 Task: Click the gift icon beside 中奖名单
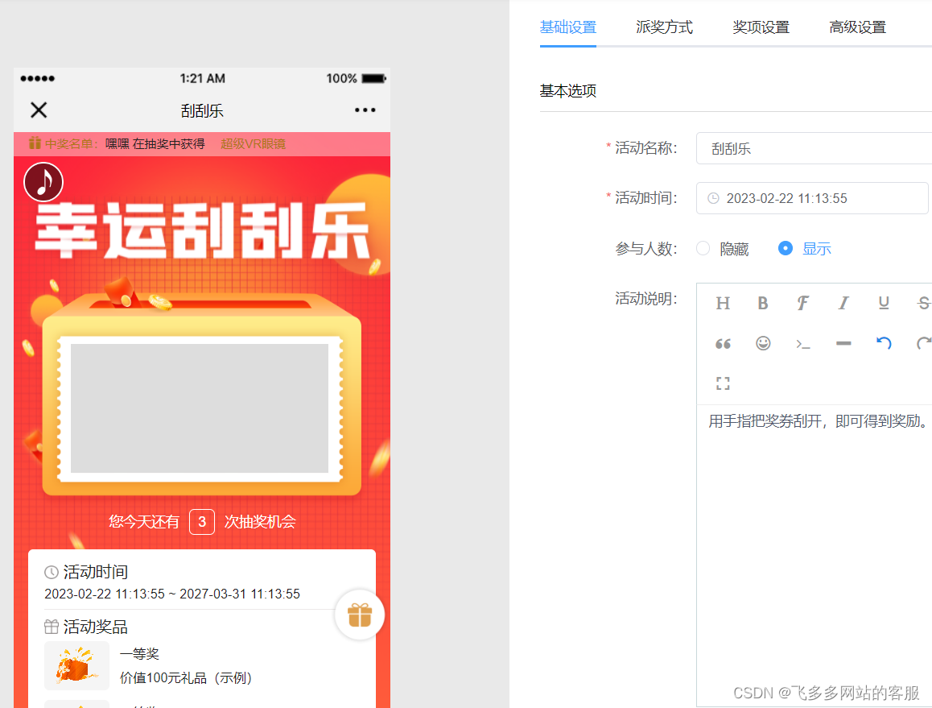35,143
